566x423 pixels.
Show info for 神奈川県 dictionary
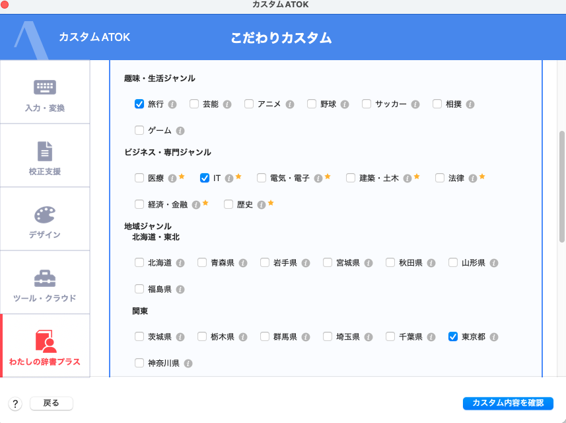click(188, 364)
